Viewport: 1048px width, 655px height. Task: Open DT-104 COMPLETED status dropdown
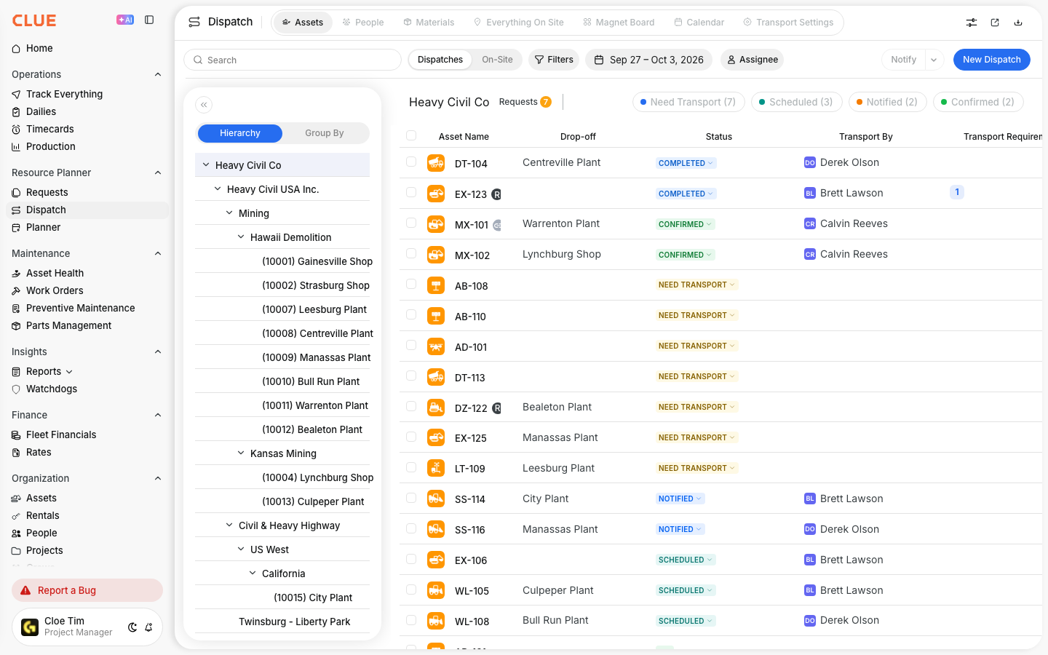(x=686, y=163)
